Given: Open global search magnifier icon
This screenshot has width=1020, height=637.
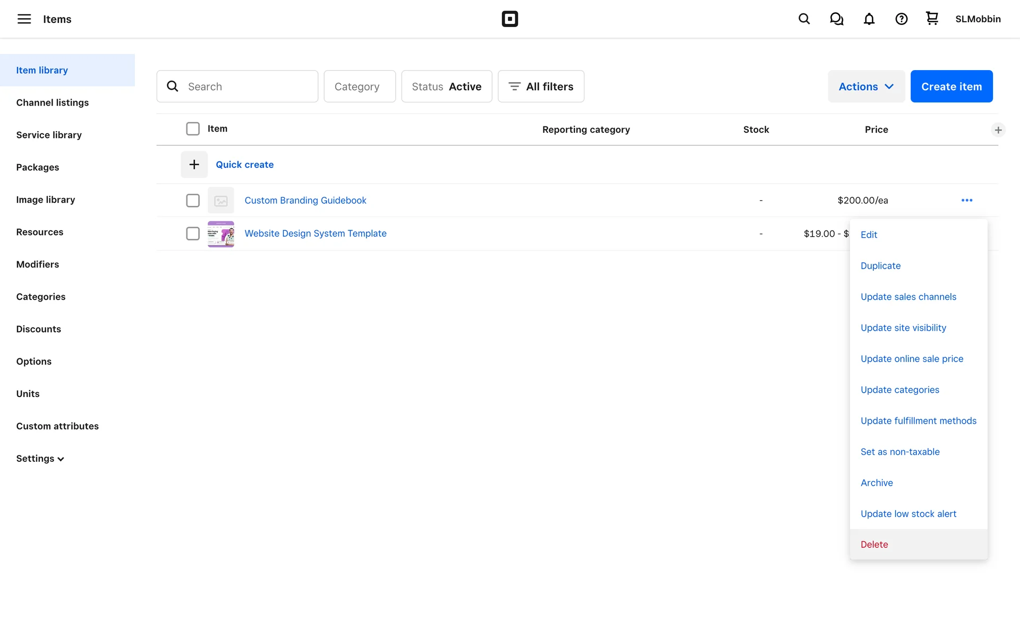Looking at the screenshot, I should [x=804, y=19].
